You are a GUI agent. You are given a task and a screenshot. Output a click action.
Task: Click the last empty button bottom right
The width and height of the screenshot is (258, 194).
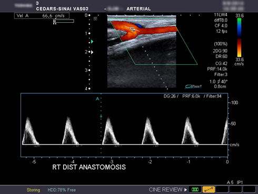click(x=249, y=190)
